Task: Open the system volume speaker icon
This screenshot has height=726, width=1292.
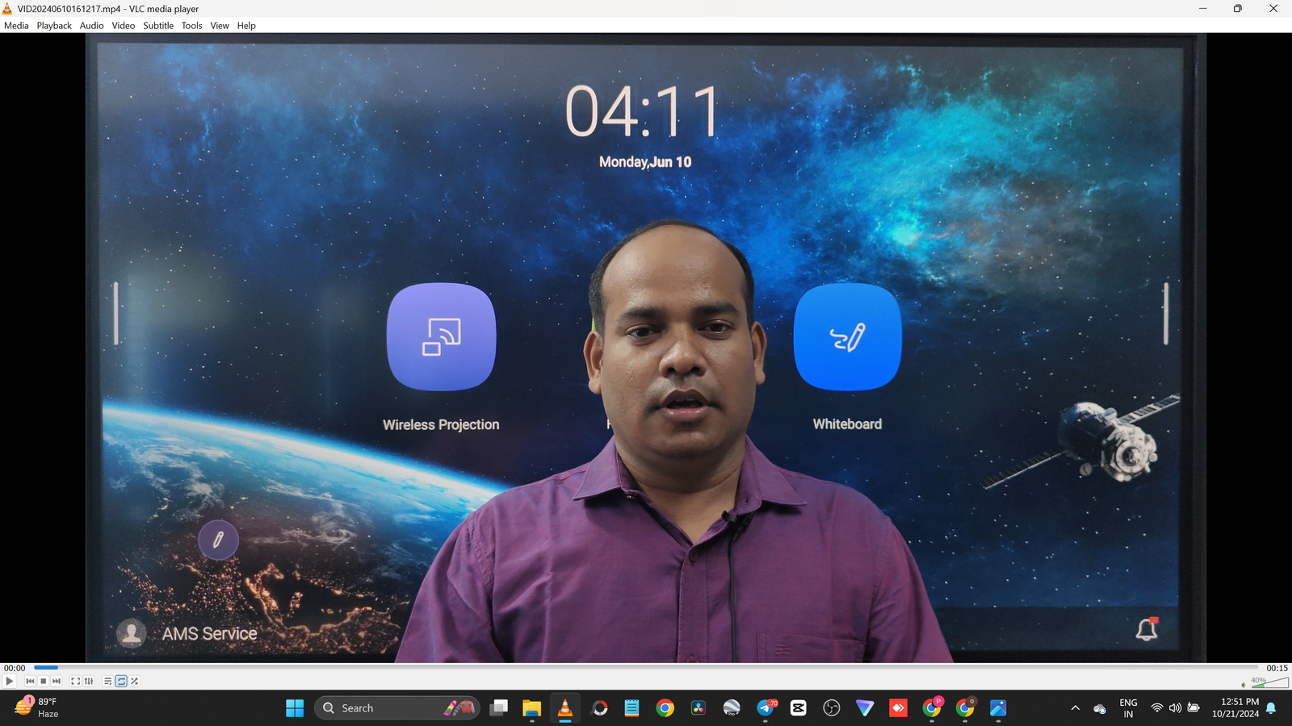Action: [x=1175, y=708]
